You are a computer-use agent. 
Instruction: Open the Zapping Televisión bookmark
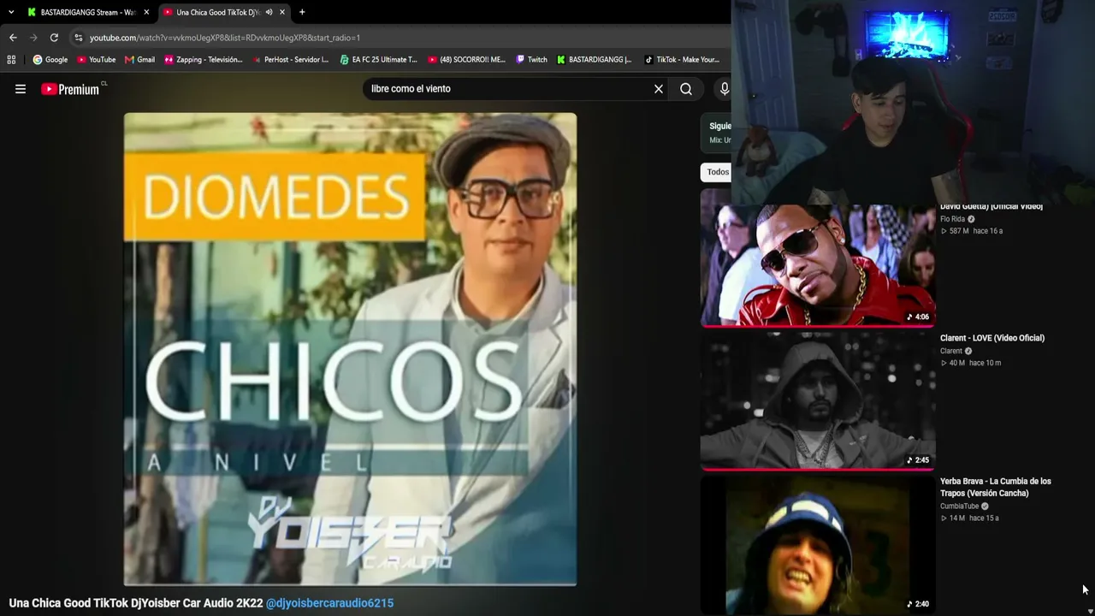(204, 60)
